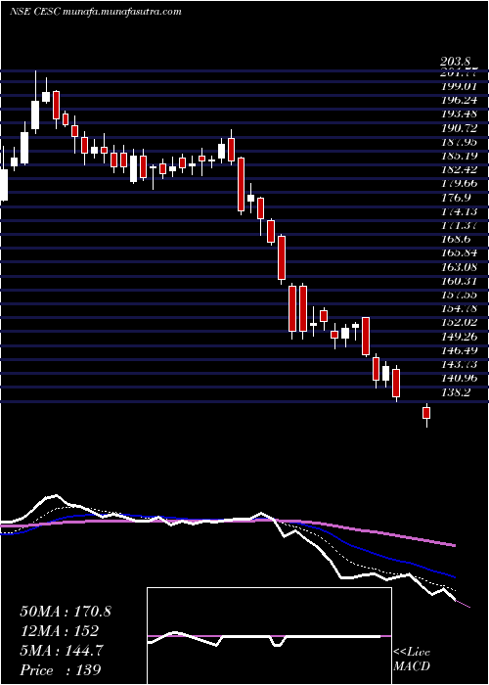Click the MACD inset chart box
489x685 pixels.
click(269, 636)
